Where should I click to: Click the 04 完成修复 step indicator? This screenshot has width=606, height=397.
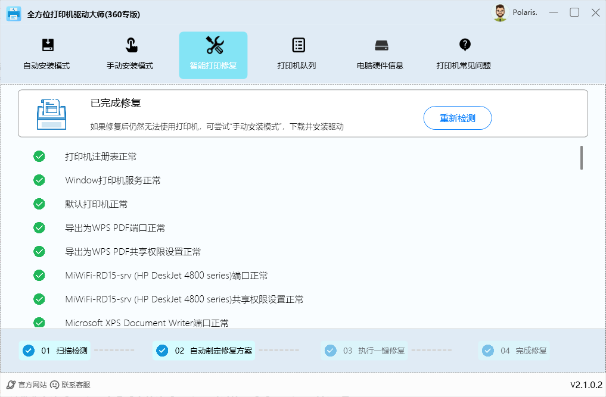(514, 351)
